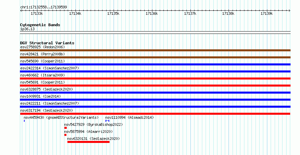Click the esv2422314 SimonSanchez2007 blue bar
300x155 pixels.
155,71
